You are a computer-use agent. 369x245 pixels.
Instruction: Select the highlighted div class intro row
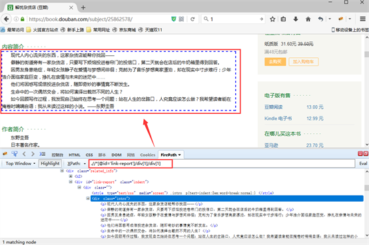tap(227, 198)
